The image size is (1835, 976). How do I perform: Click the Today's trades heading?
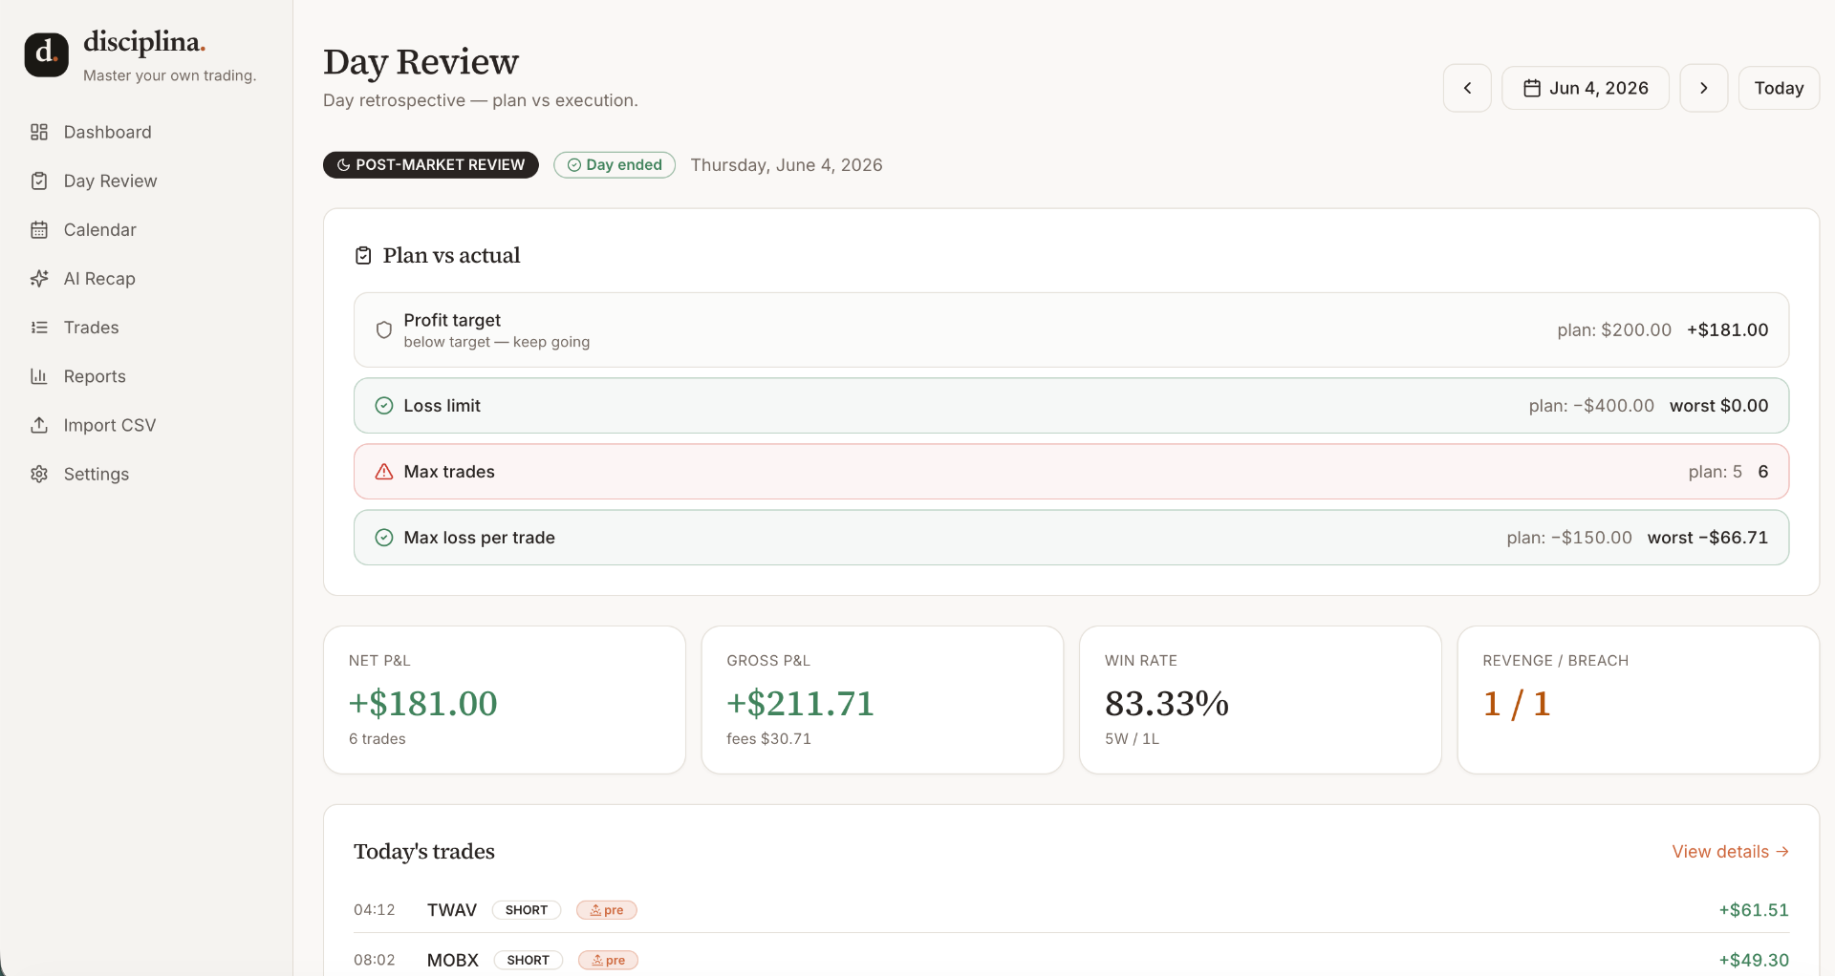[424, 851]
